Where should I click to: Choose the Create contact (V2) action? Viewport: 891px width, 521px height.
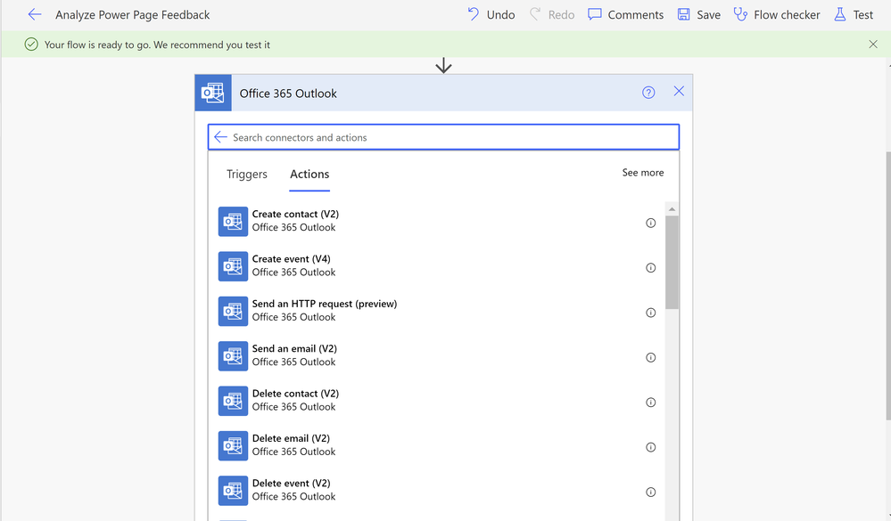[437, 221]
